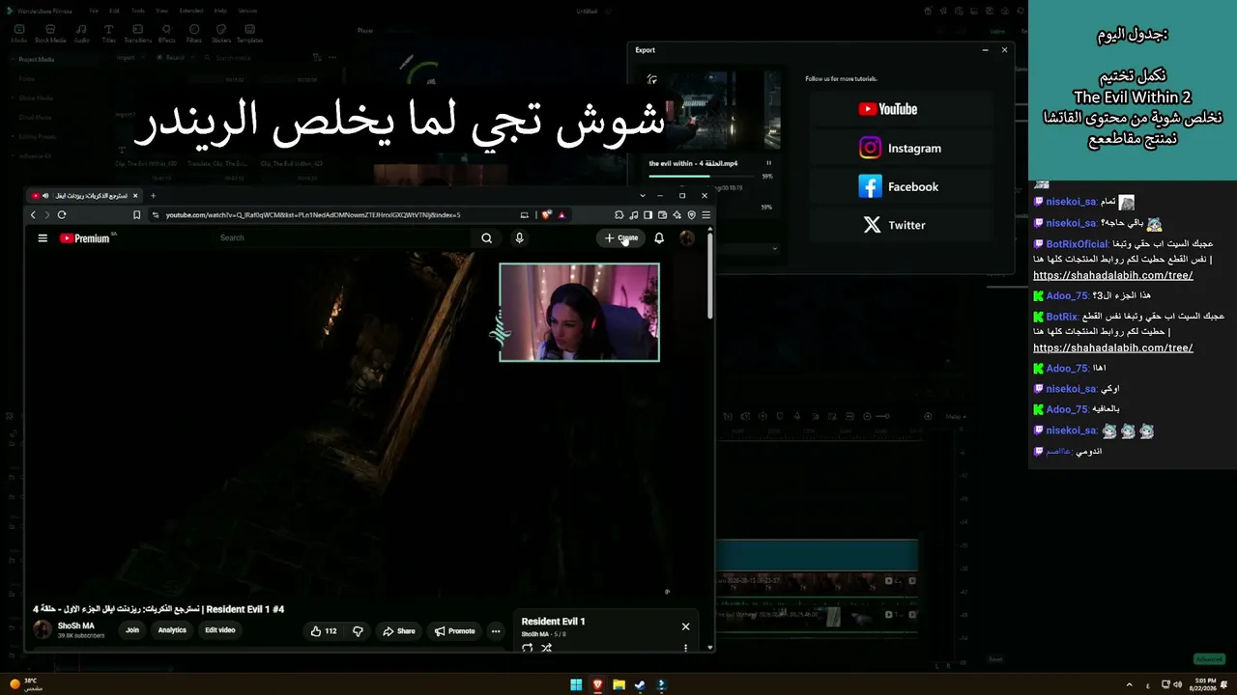
Task: Open the Brave Shields icon
Action: [x=547, y=215]
